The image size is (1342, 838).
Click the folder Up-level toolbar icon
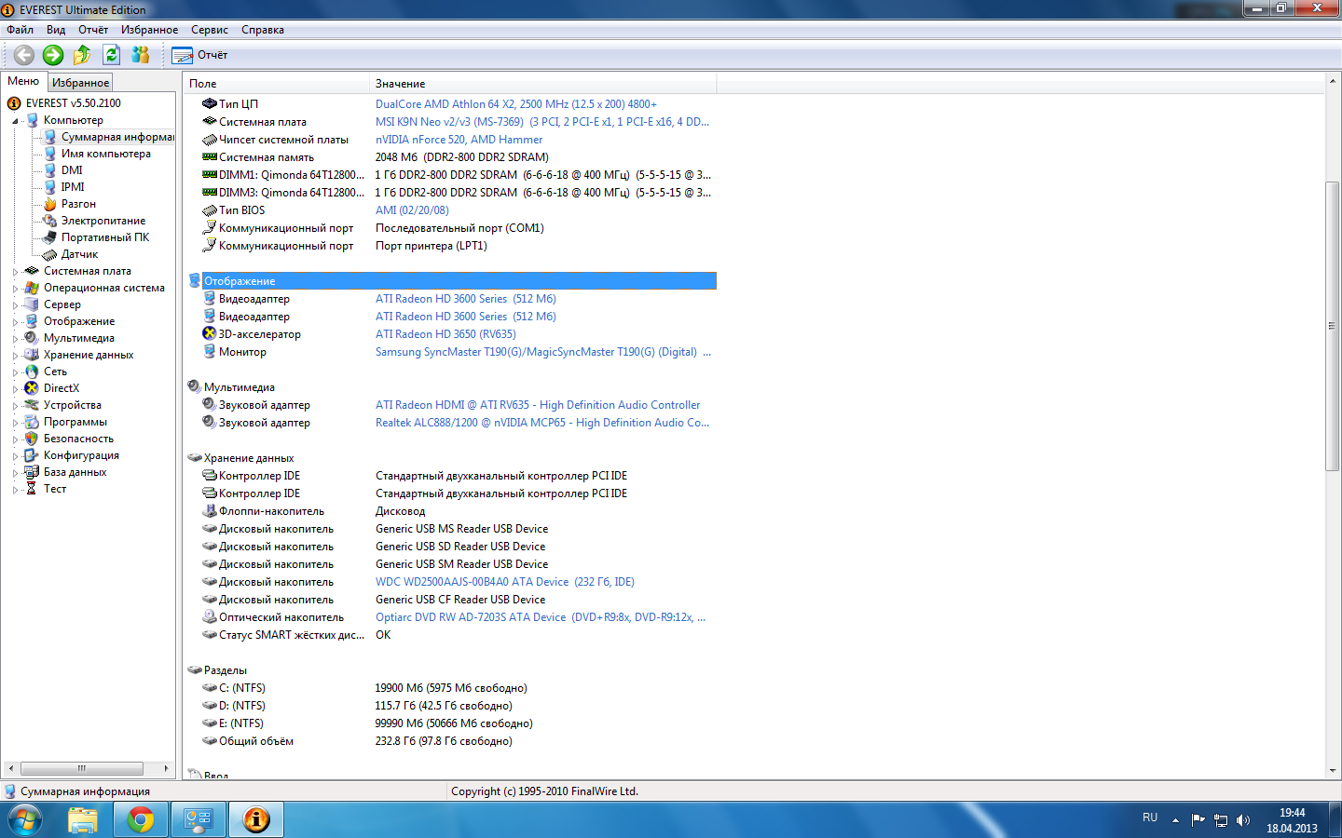[x=82, y=55]
